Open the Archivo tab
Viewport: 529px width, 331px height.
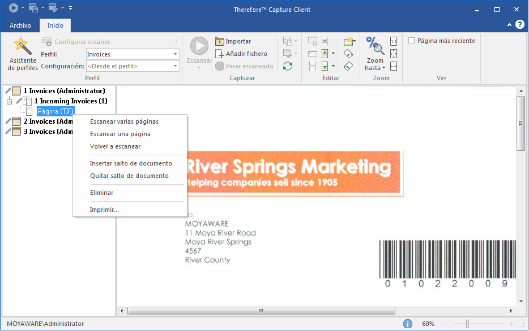pos(20,25)
